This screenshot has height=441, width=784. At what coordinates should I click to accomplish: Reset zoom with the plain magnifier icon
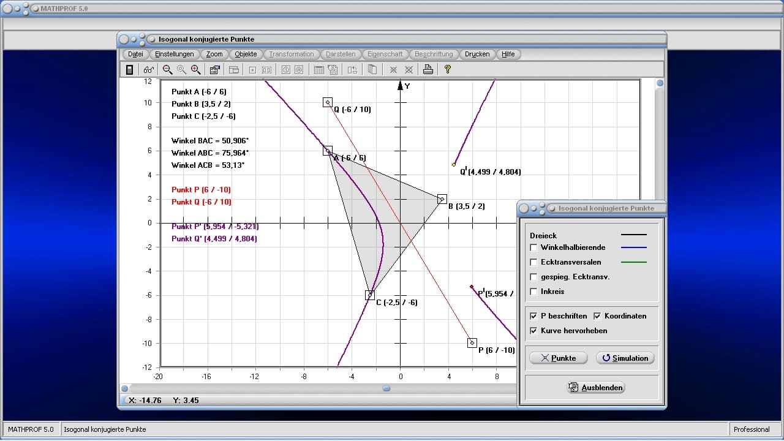click(x=181, y=70)
